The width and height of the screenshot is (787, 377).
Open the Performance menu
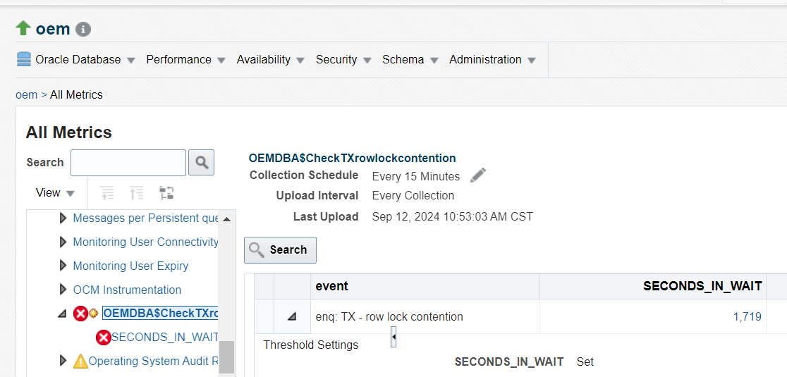click(185, 60)
